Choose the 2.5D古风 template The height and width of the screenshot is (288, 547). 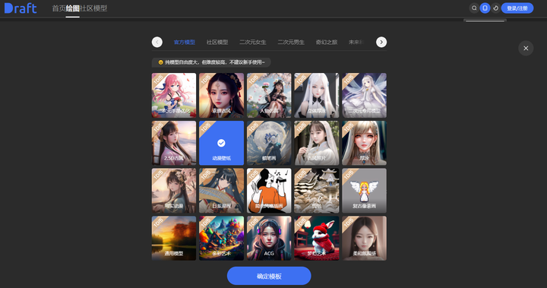[174, 143]
